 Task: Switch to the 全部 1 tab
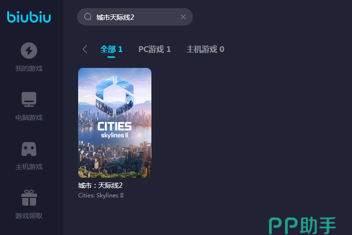[x=111, y=49]
